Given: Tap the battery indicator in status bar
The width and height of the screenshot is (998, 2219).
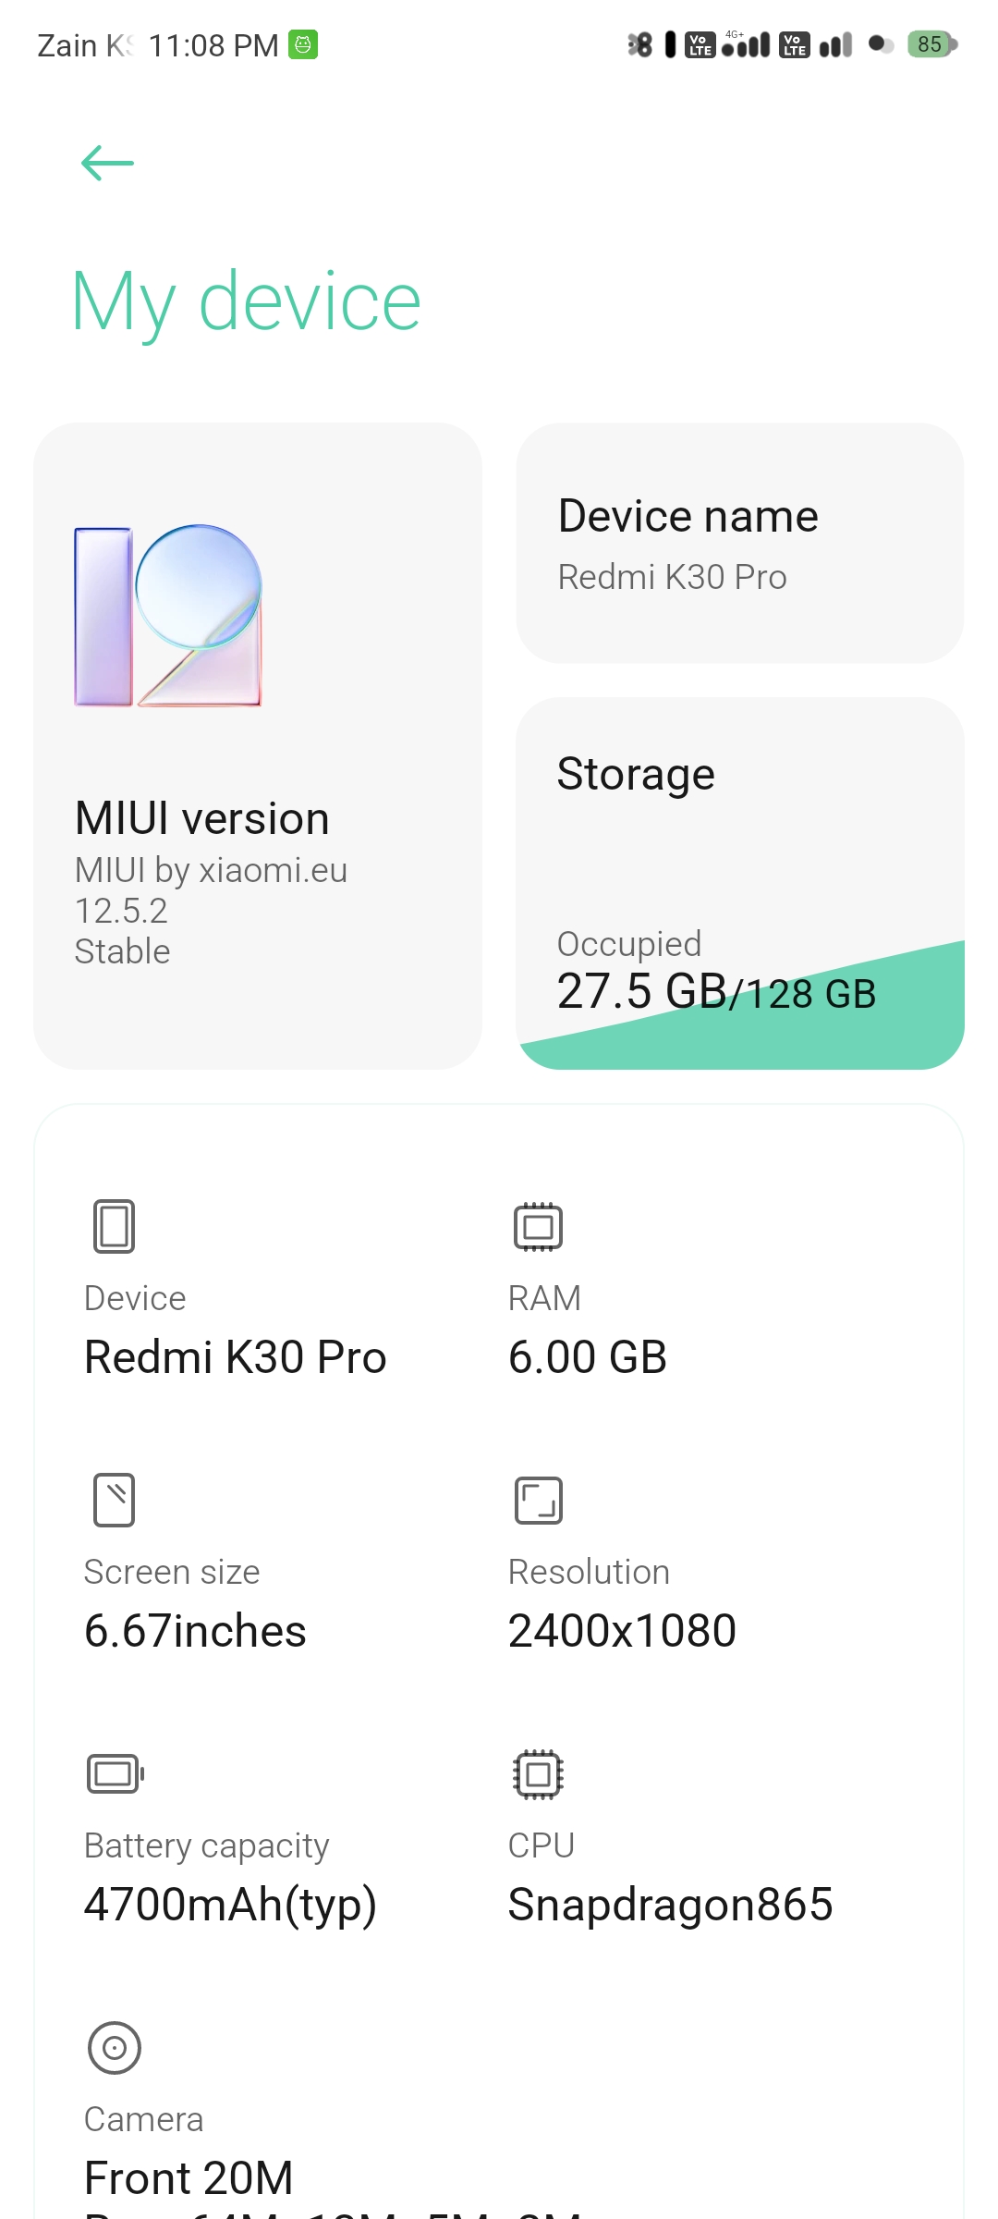Looking at the screenshot, I should [931, 44].
